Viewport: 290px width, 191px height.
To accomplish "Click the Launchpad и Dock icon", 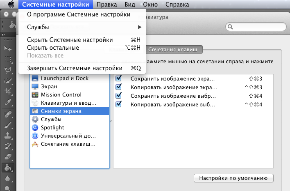I will click(x=35, y=78).
